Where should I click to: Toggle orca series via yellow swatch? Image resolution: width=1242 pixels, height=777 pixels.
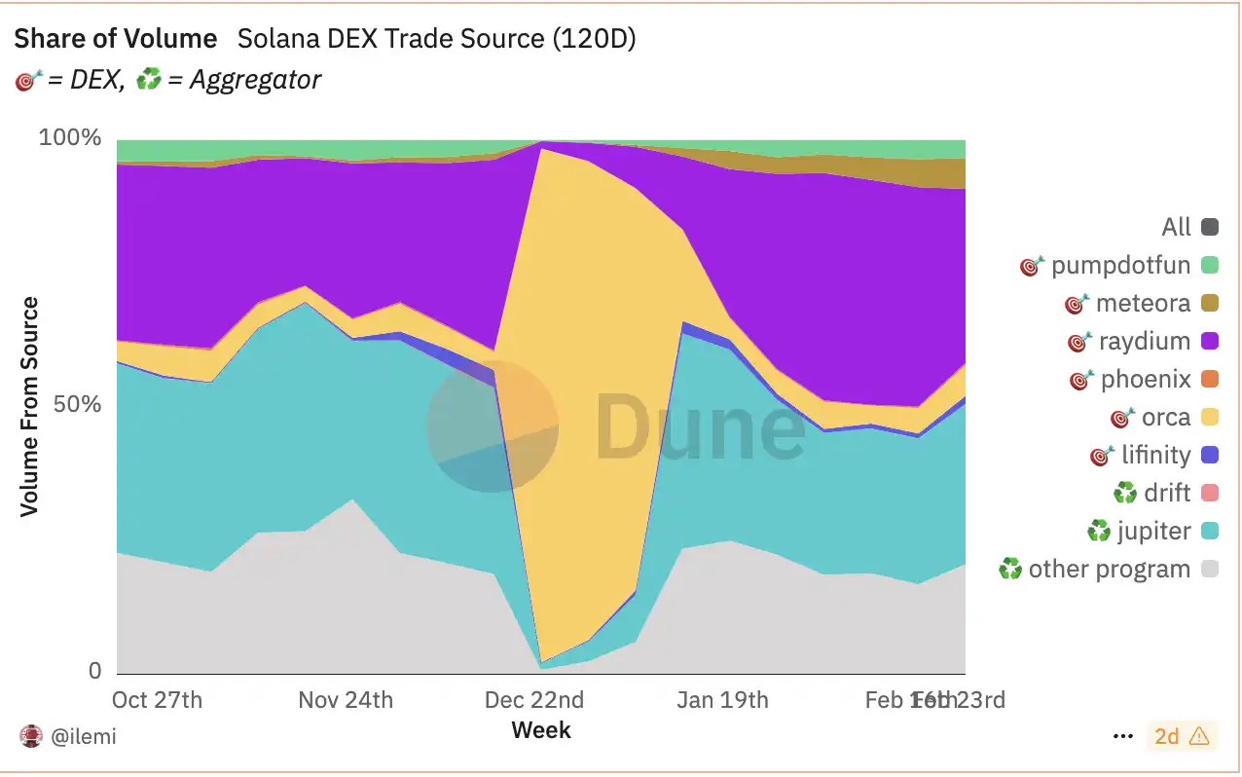(1210, 418)
